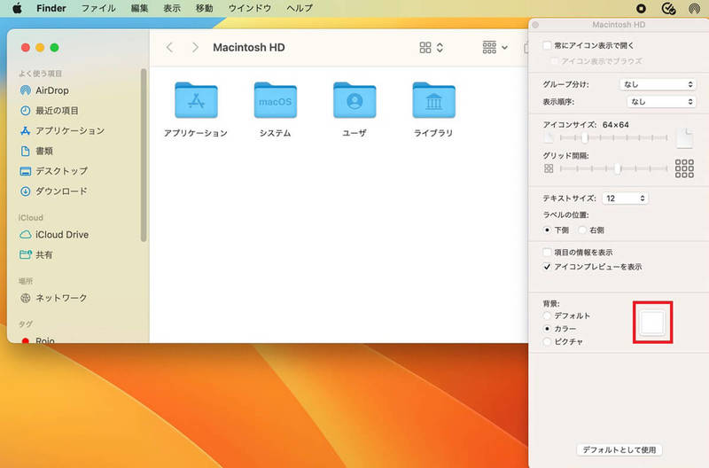
Task: Click the Macintosh HD window title
Action: [249, 48]
